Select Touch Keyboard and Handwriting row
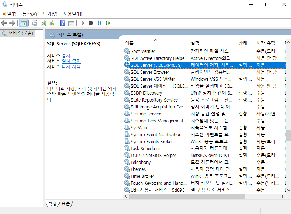The height and width of the screenshot is (214, 291). (x=204, y=183)
